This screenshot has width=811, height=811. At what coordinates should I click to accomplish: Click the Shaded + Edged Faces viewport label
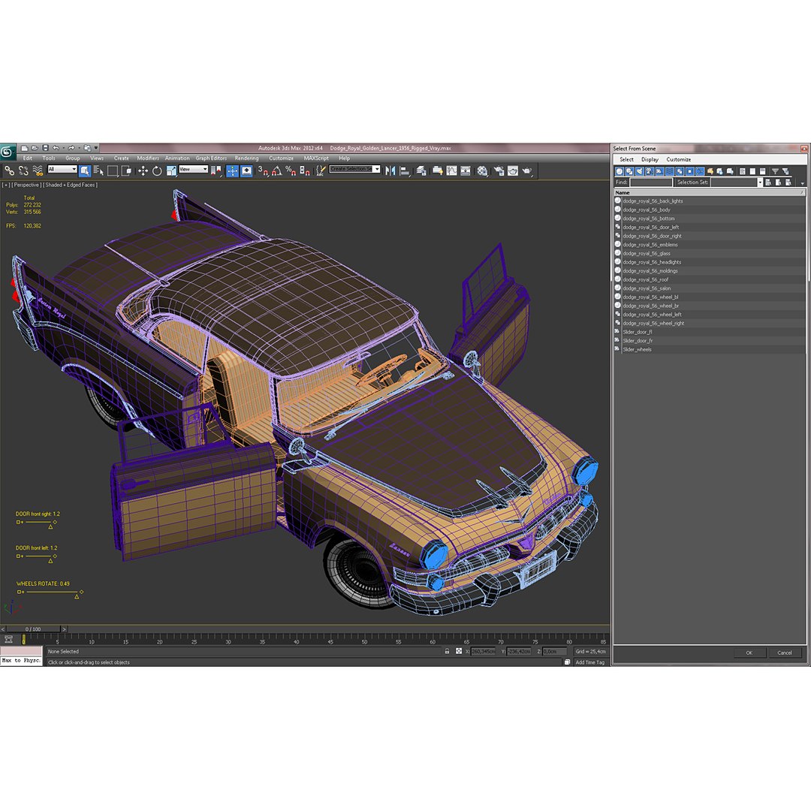click(70, 185)
